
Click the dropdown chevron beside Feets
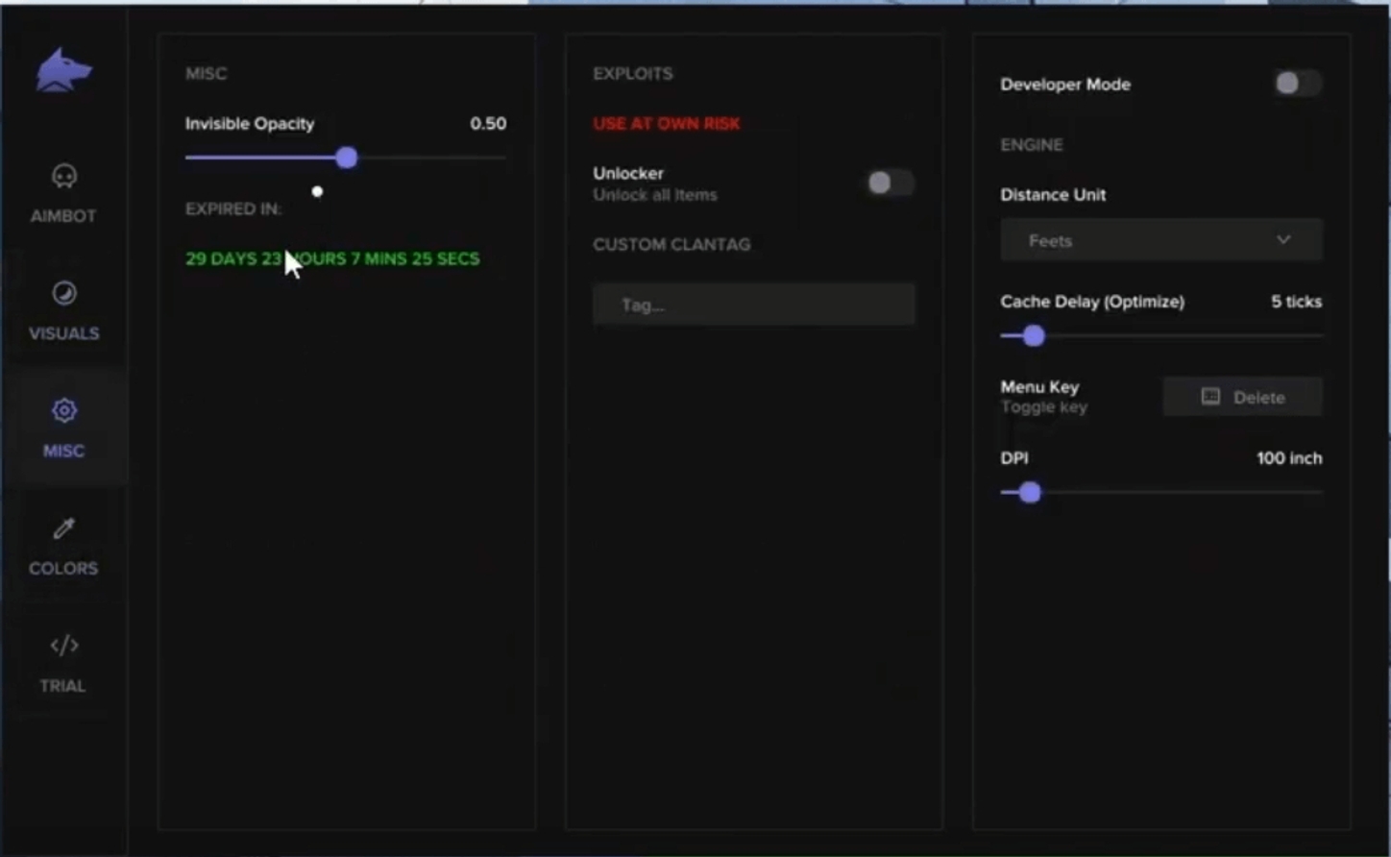point(1282,240)
